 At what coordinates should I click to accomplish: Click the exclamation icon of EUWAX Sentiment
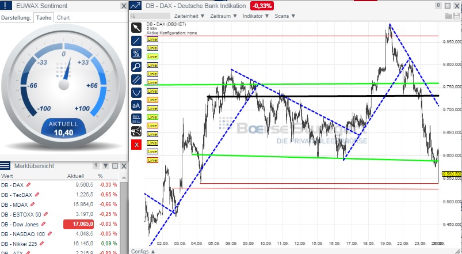6,5
